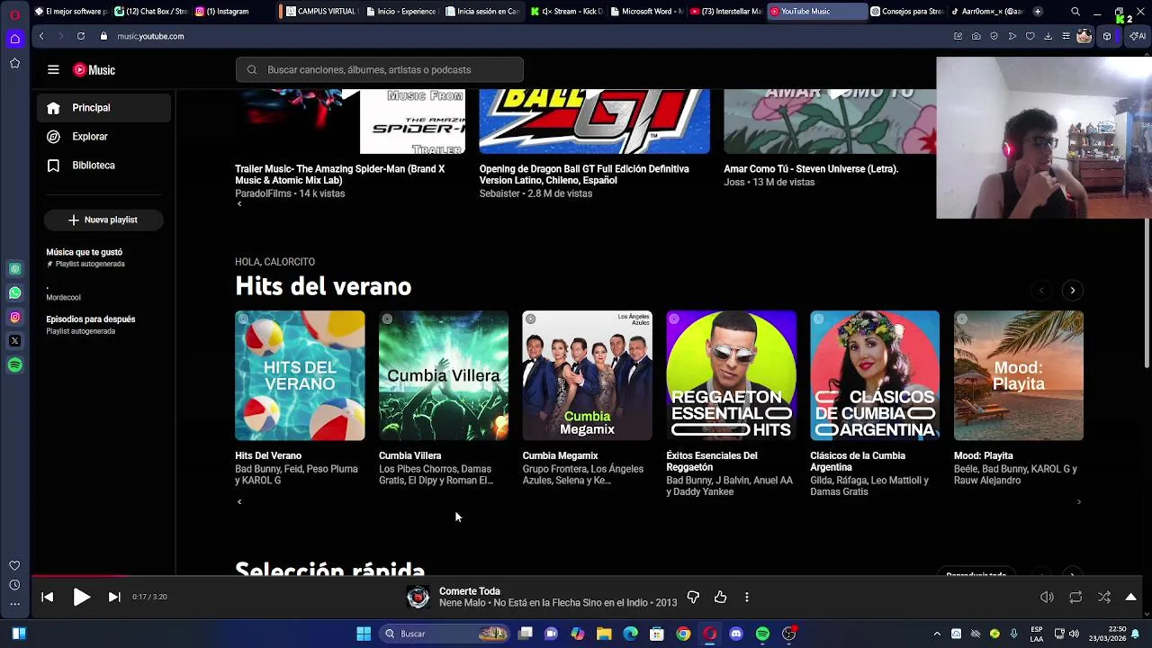The image size is (1152, 648).
Task: Open Cumbia Villera playlist cover
Action: pos(444,375)
